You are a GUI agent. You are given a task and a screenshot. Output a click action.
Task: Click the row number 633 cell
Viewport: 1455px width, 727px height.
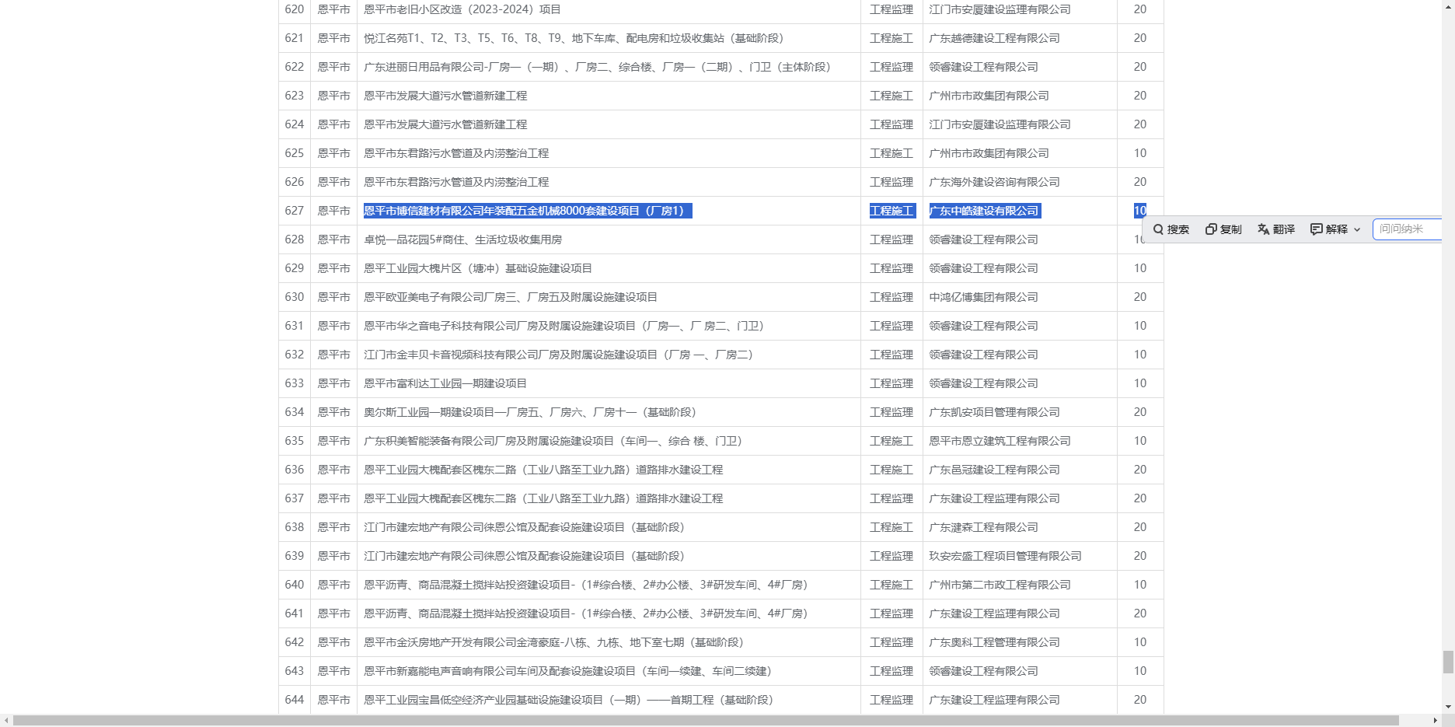(295, 383)
